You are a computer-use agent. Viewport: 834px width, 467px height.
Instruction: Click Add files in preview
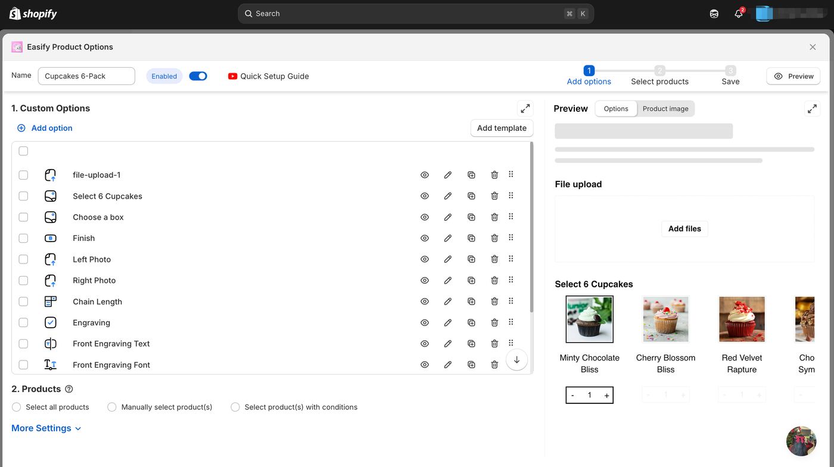pos(684,228)
